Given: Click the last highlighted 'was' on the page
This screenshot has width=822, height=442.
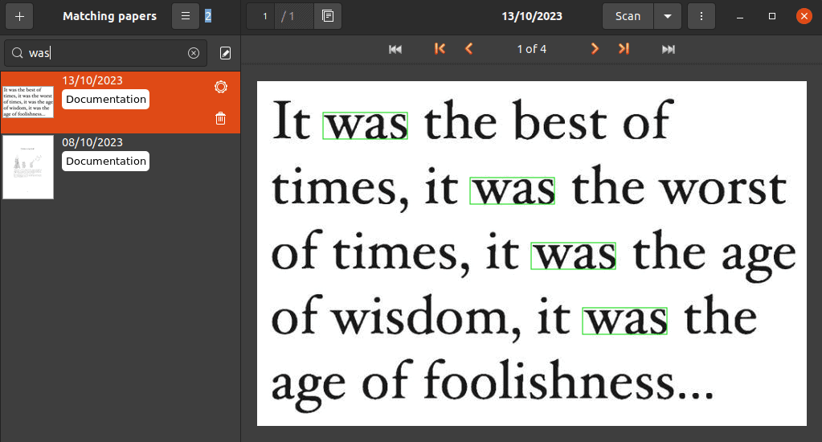Looking at the screenshot, I should tap(624, 321).
